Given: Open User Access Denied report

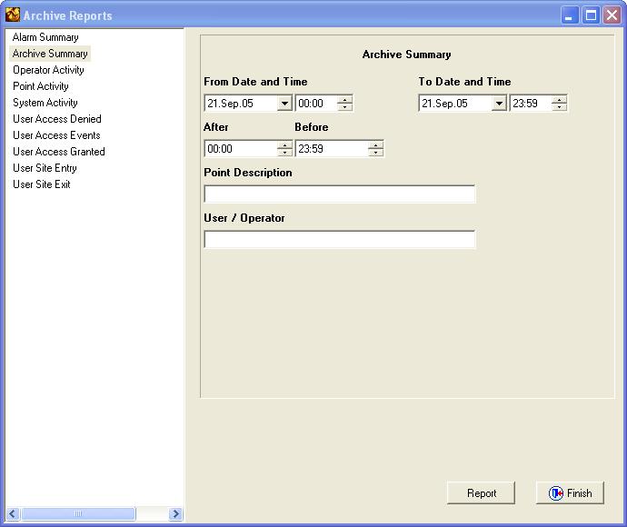Looking at the screenshot, I should (x=56, y=119).
